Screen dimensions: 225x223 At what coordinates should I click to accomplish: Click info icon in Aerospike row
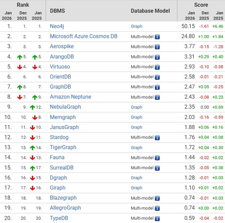[x=157, y=47]
